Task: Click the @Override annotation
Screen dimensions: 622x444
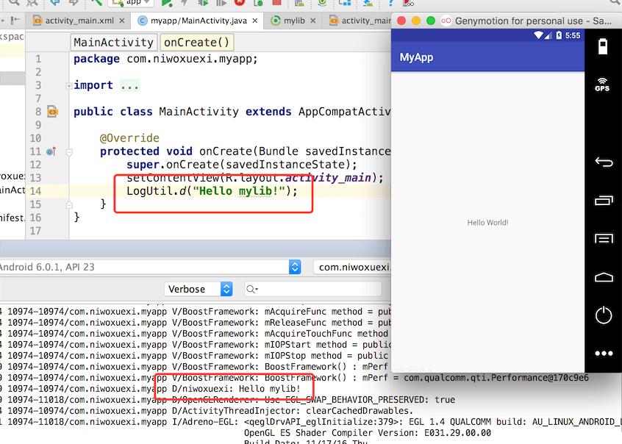Action: click(x=129, y=138)
